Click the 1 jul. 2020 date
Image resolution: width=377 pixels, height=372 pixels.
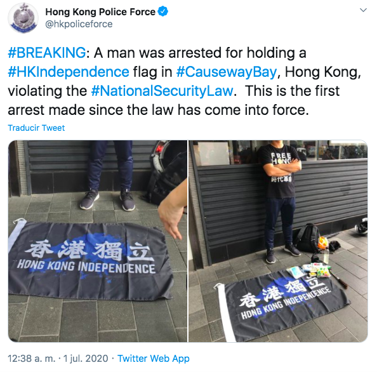(x=86, y=358)
